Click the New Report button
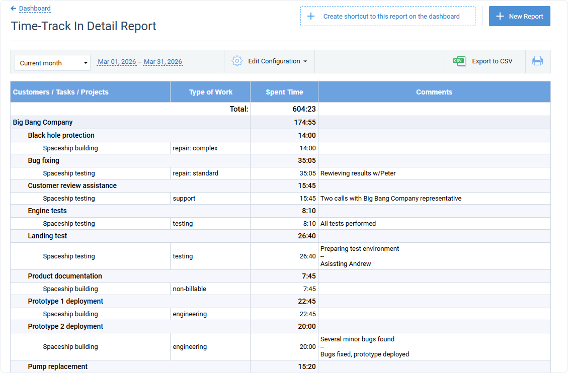This screenshot has width=568, height=373. click(519, 16)
